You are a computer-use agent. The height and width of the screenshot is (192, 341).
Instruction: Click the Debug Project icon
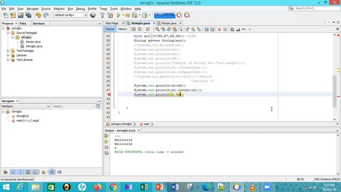click(x=127, y=15)
